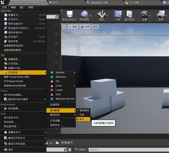Image resolution: width=169 pixels, height=153 pixels.
Task: Click the Modes tools icon
Action: click(x=101, y=14)
